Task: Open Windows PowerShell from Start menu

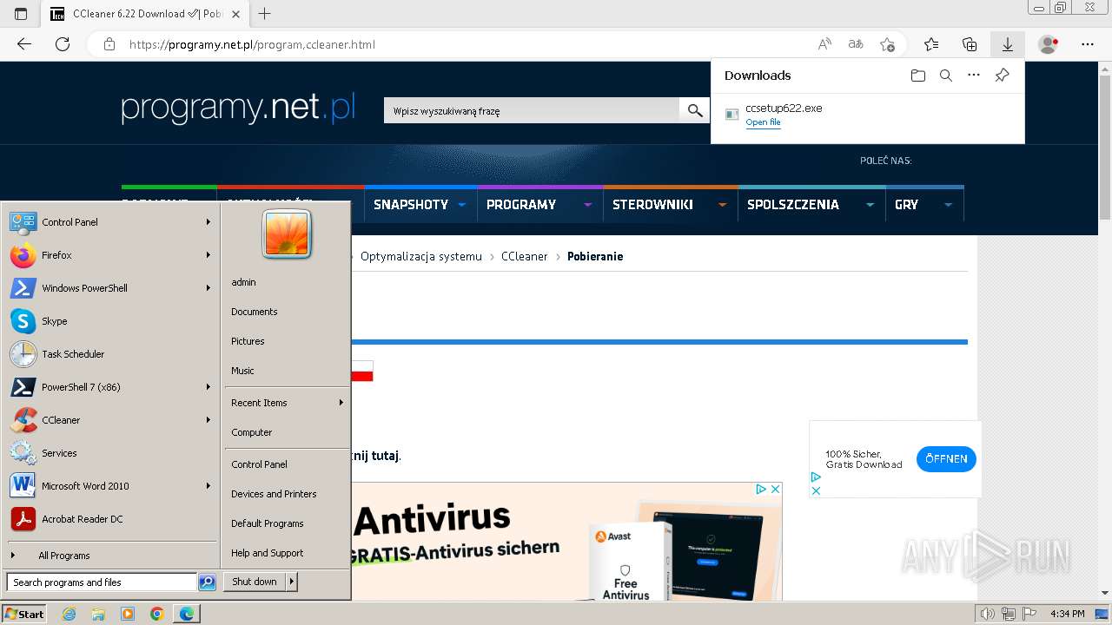Action: tap(110, 288)
